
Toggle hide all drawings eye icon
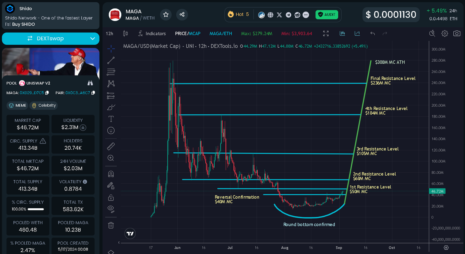[x=111, y=209]
